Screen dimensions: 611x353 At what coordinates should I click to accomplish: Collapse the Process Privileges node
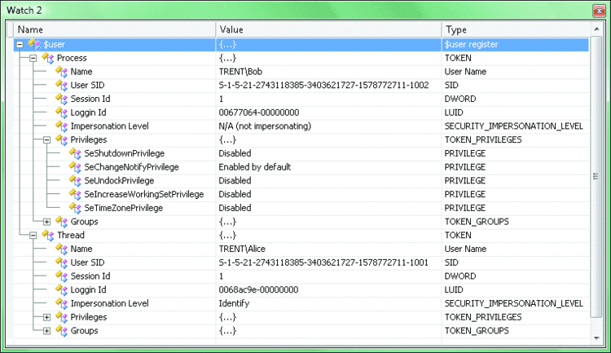click(x=46, y=139)
